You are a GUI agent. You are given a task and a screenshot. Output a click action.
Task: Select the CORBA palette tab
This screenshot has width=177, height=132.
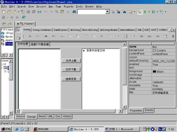[x=163, y=30]
